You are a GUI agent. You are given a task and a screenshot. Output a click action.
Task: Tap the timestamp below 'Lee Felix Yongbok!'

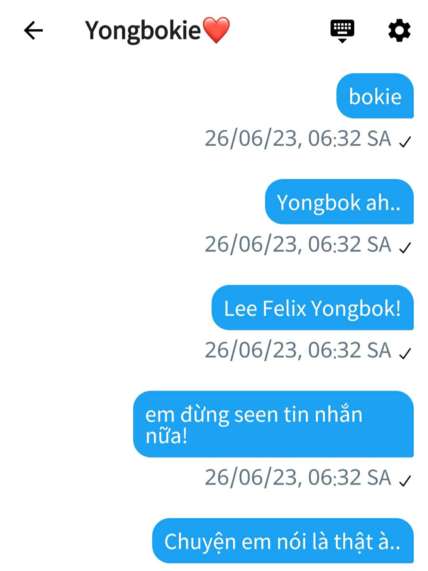pyautogui.click(x=298, y=350)
